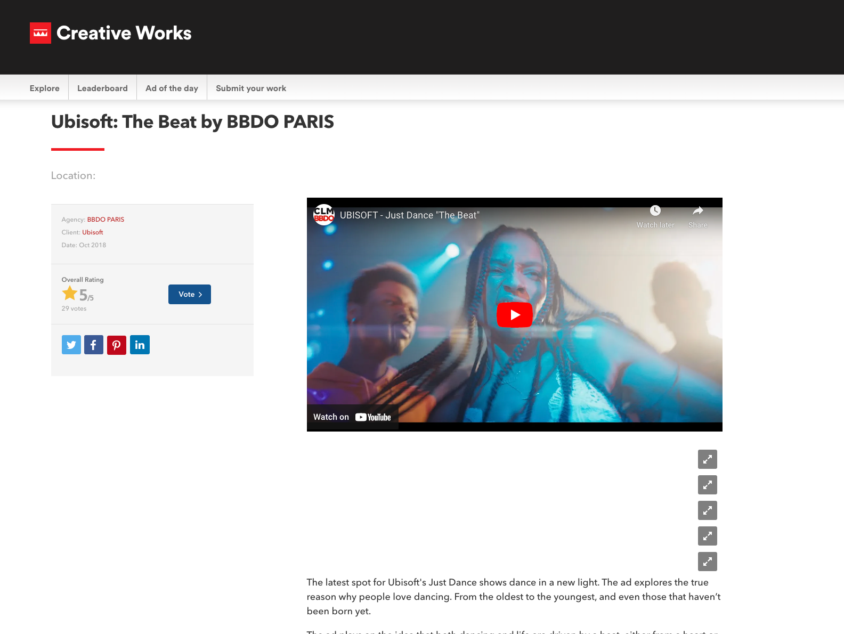The width and height of the screenshot is (844, 634).
Task: Share the ad on Facebook
Action: (x=94, y=345)
